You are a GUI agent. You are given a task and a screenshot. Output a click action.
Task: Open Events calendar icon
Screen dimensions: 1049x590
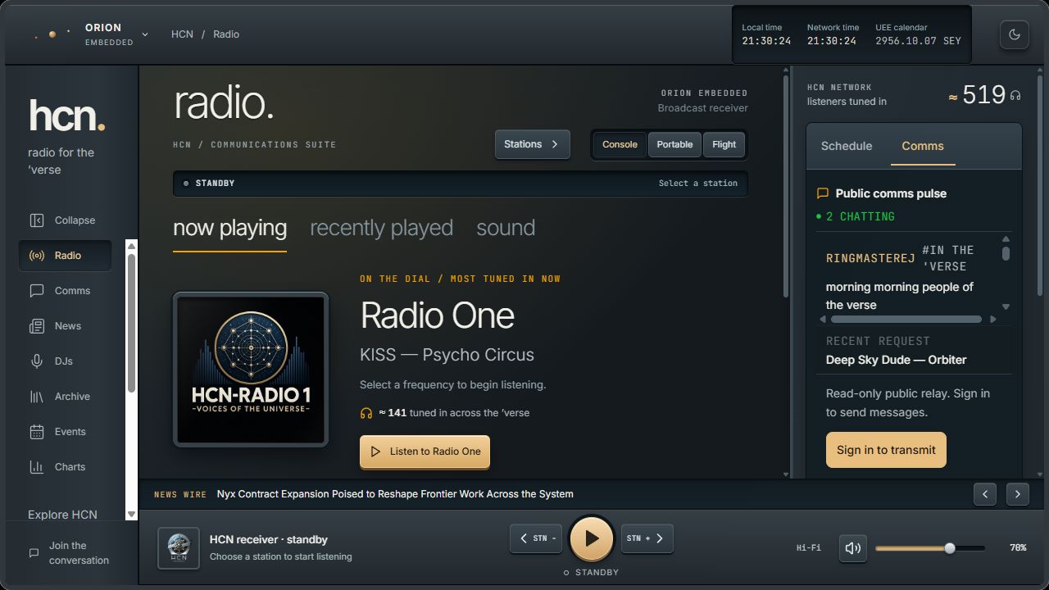pyautogui.click(x=37, y=432)
